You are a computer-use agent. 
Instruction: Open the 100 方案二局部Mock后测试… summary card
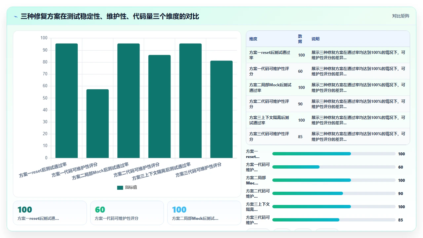[204, 213]
